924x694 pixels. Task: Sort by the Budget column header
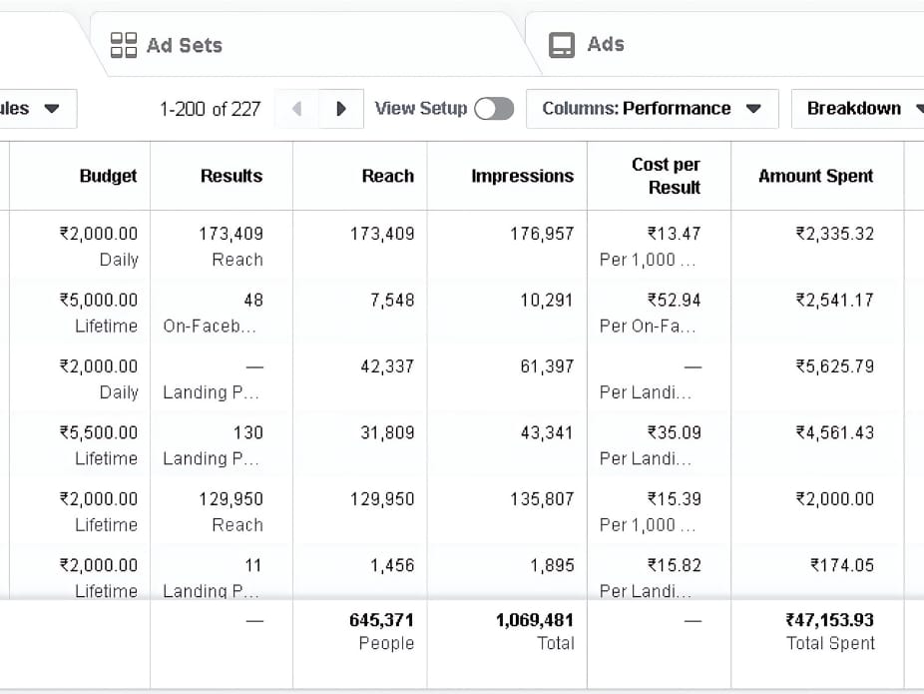click(108, 176)
